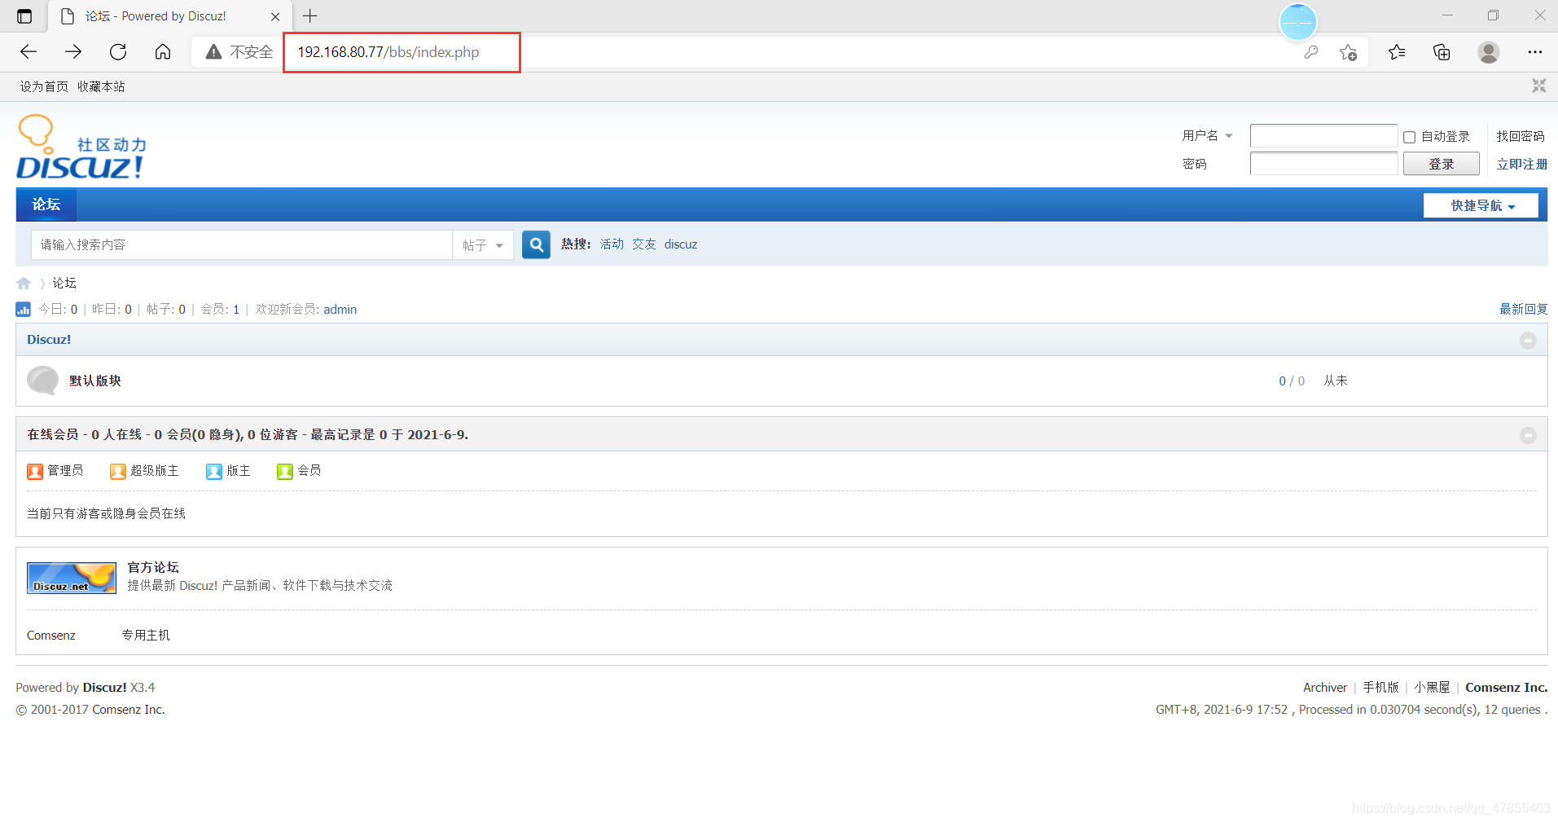
Task: Click the 最新回复 link
Action: pos(1523,309)
